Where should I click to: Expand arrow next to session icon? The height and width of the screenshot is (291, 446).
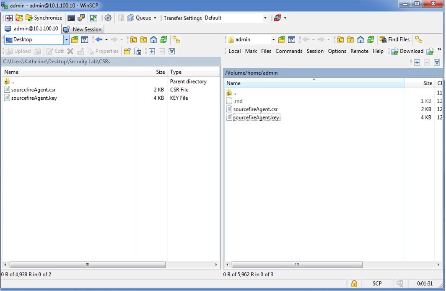(x=285, y=18)
